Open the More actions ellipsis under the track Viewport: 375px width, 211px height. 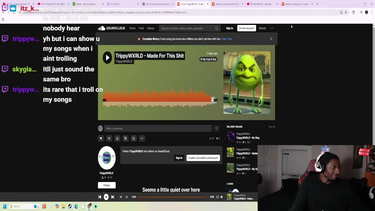click(x=142, y=138)
